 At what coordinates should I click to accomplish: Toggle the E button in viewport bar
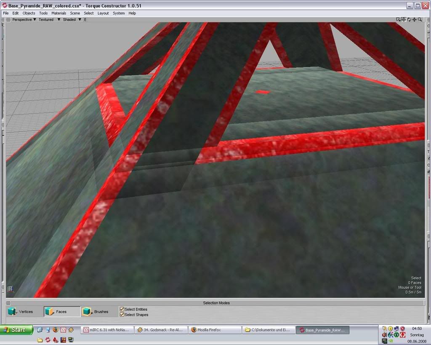pos(85,19)
